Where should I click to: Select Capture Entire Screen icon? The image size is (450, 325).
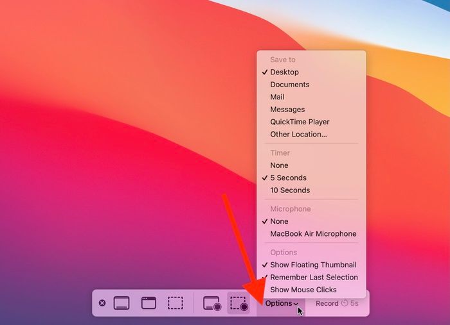(x=122, y=303)
